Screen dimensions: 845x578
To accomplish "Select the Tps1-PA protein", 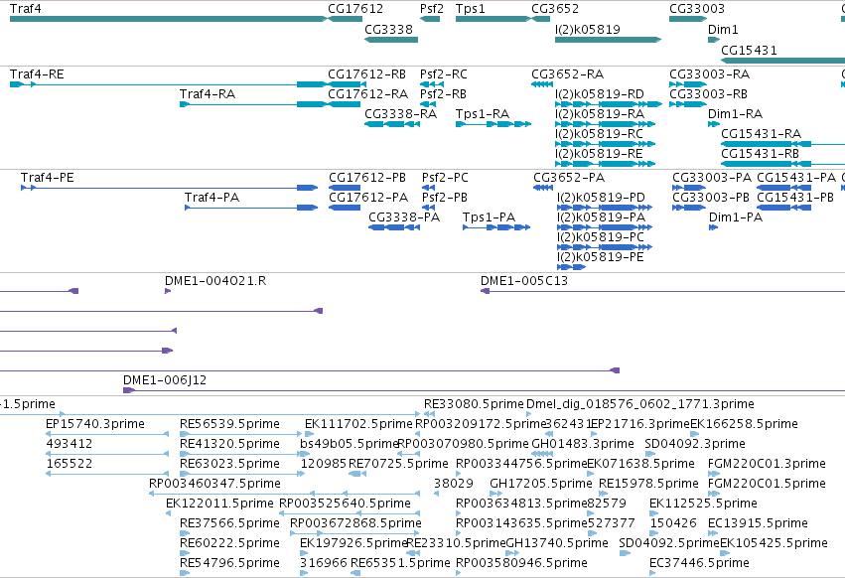I will tap(496, 227).
